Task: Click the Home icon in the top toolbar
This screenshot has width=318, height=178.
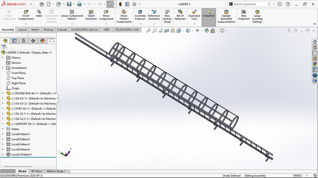Action: tap(42, 4)
